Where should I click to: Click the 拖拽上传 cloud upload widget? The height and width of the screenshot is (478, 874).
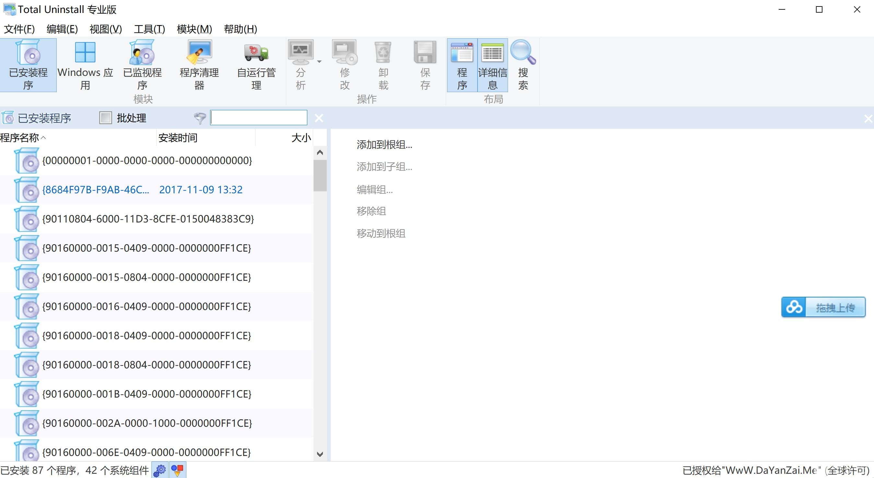pyautogui.click(x=823, y=307)
